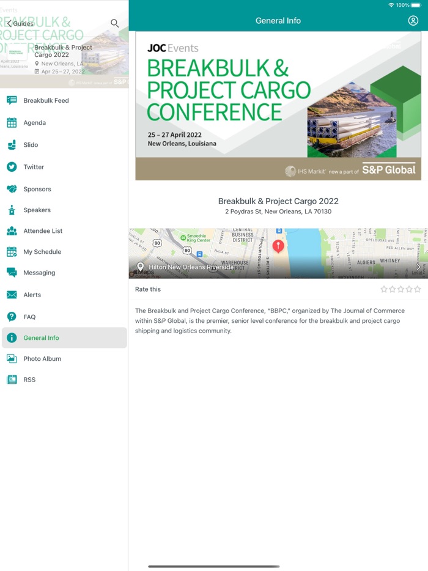Open Breakbulk Feed menu item
The width and height of the screenshot is (428, 571).
point(64,100)
